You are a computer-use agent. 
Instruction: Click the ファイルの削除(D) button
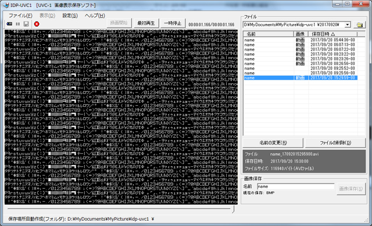coord(335,143)
